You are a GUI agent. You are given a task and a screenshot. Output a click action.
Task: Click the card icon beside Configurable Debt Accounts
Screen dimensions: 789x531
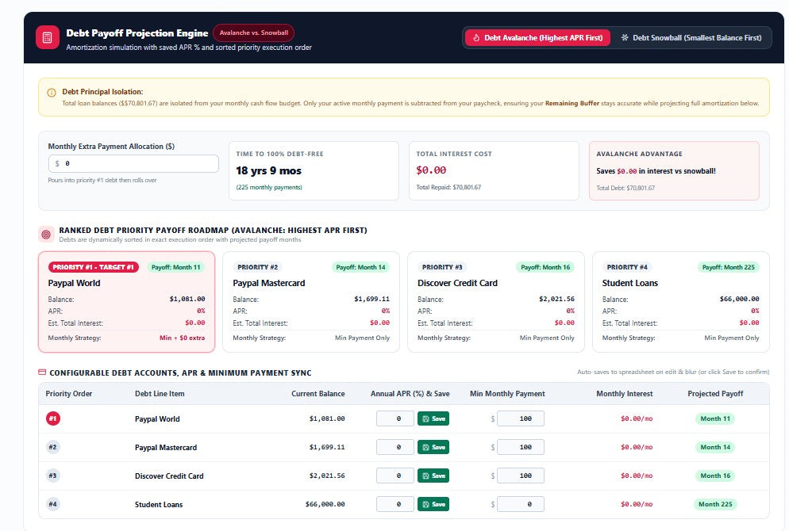[x=42, y=372]
